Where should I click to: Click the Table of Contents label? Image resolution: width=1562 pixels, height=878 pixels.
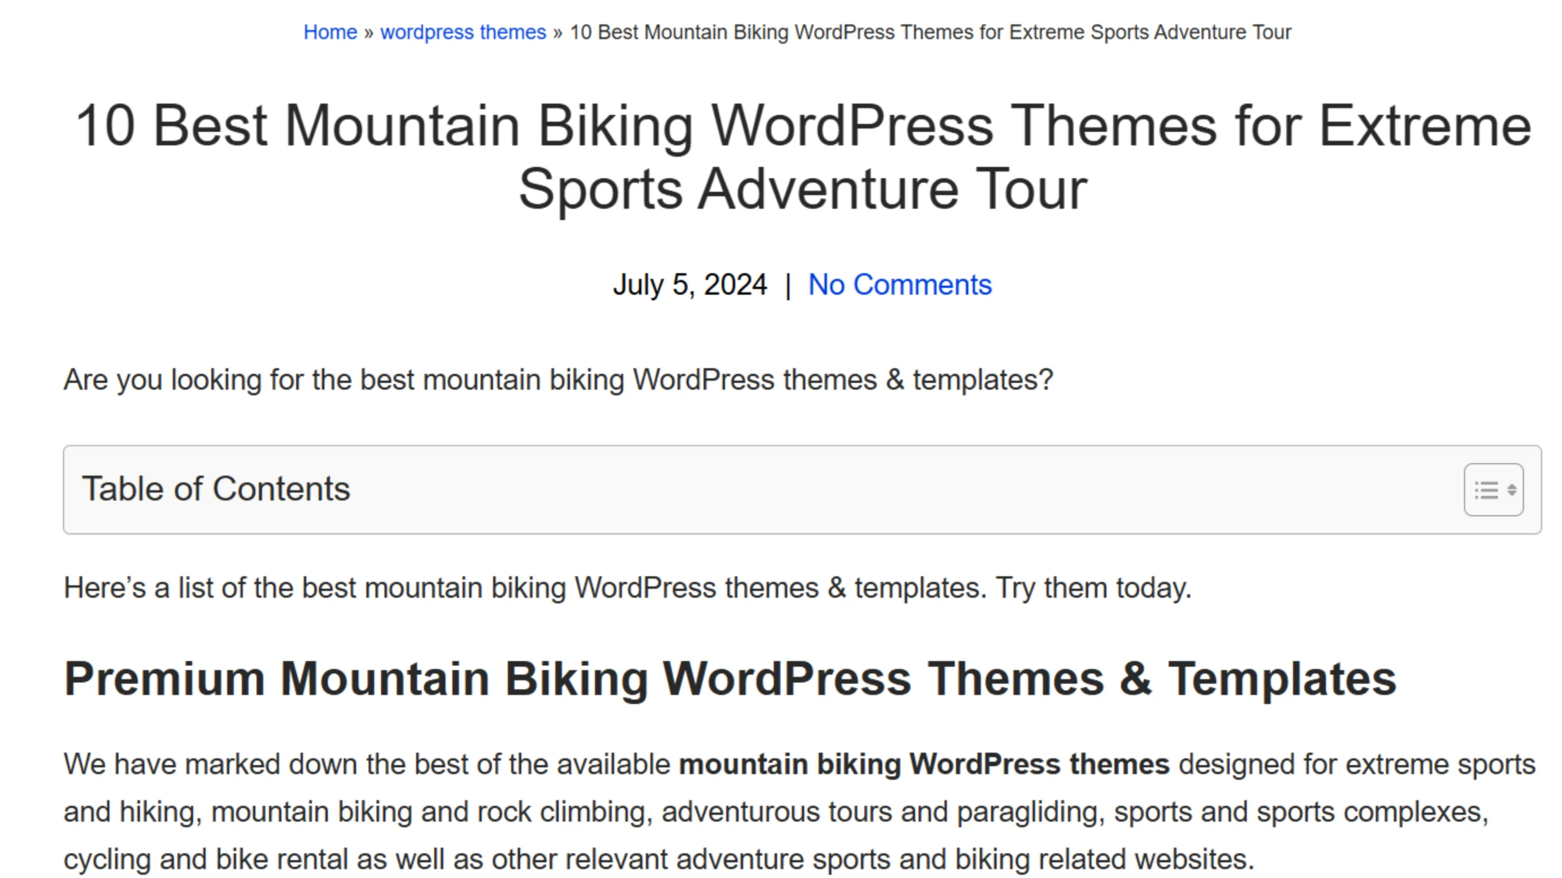click(x=216, y=489)
